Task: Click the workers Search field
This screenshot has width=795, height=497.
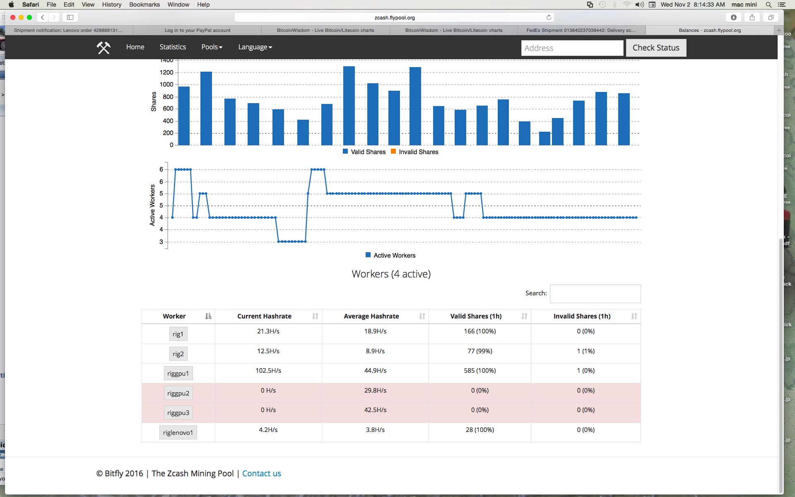Action: (x=595, y=294)
